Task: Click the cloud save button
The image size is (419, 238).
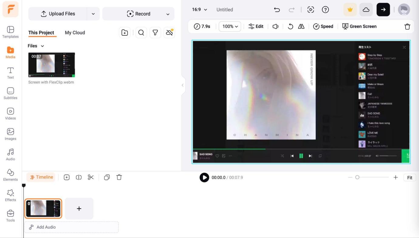Action: [366, 10]
